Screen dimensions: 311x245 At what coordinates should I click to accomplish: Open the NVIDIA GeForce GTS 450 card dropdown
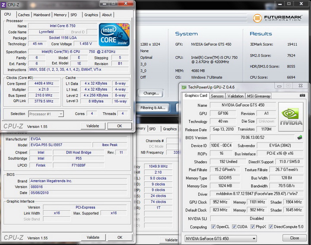221,239
